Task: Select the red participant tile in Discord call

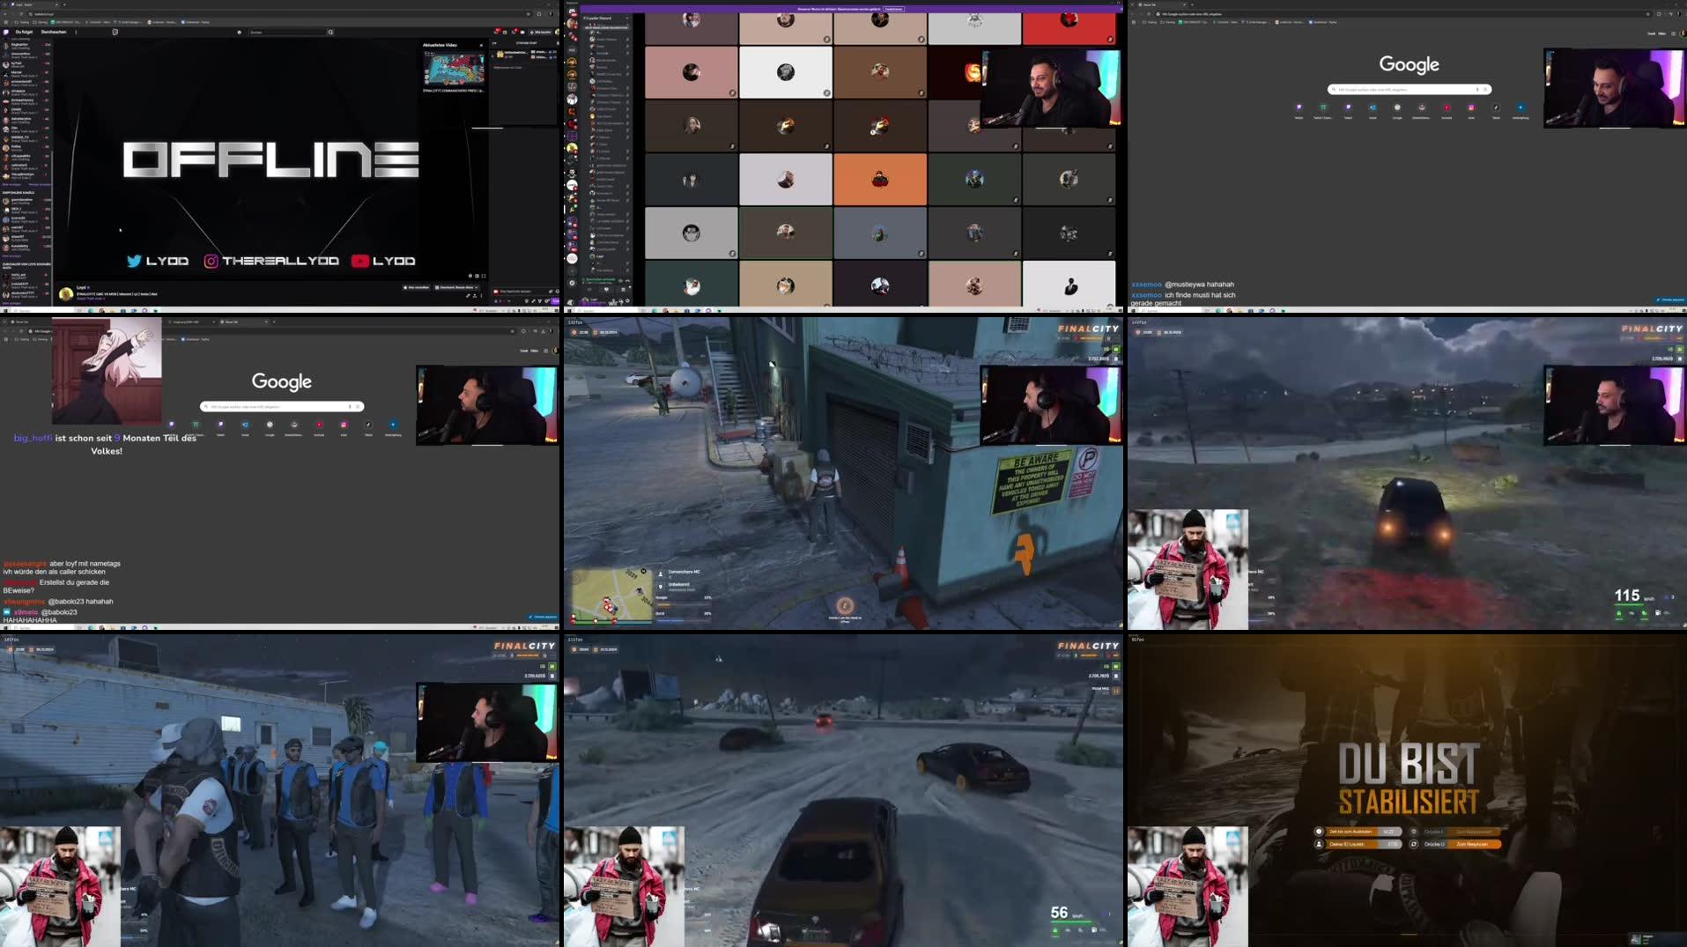Action: [1068, 27]
